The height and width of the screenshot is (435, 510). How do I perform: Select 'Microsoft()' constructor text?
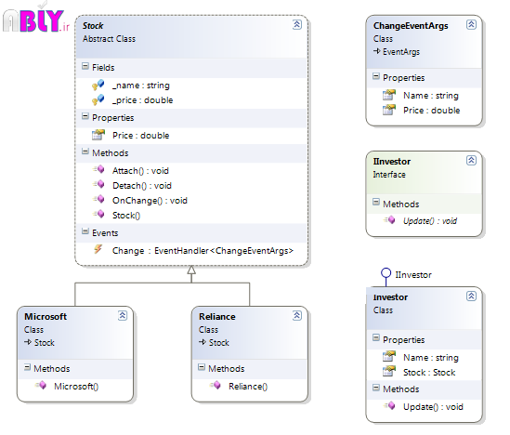(x=76, y=387)
